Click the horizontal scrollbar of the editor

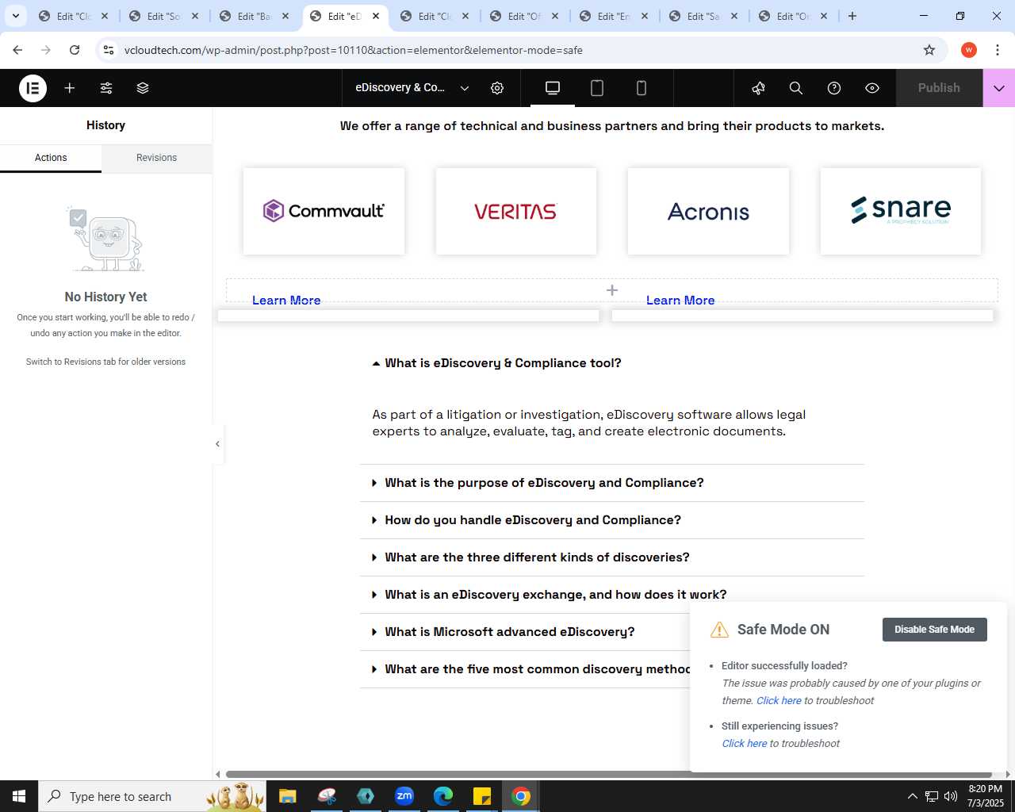[609, 774]
